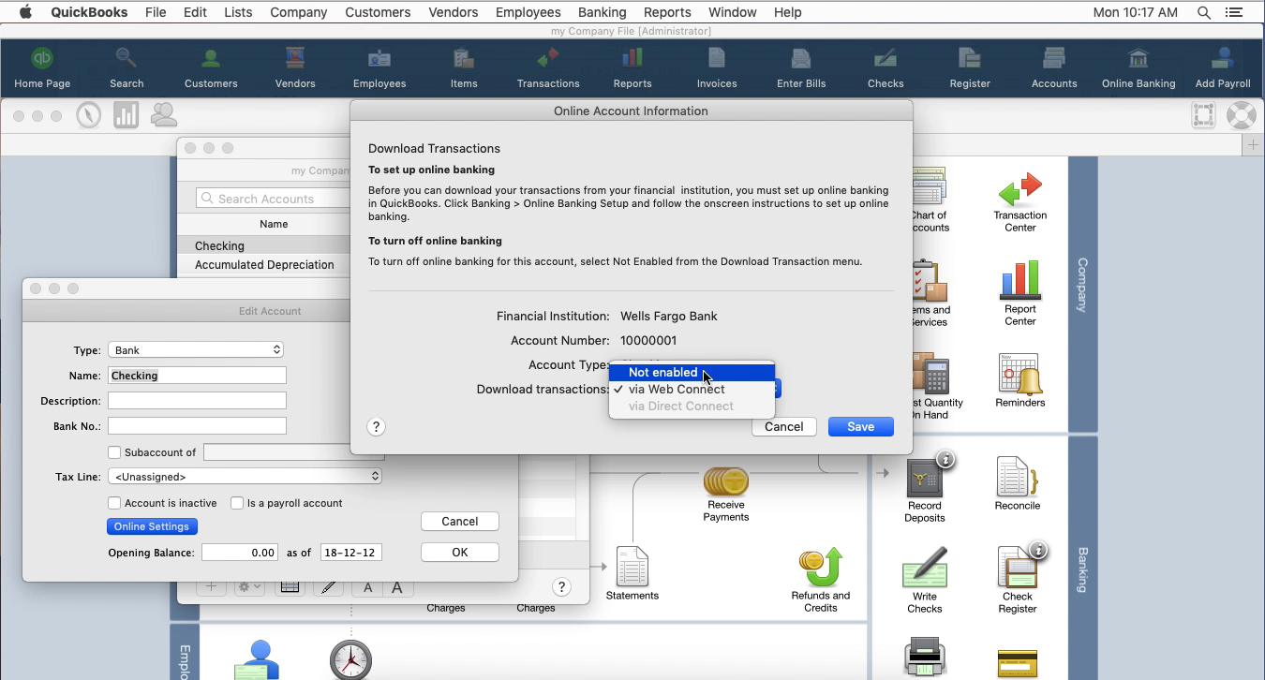Screen dimensions: 1265x680
Task: Open the Register toolbar icon
Action: (x=970, y=67)
